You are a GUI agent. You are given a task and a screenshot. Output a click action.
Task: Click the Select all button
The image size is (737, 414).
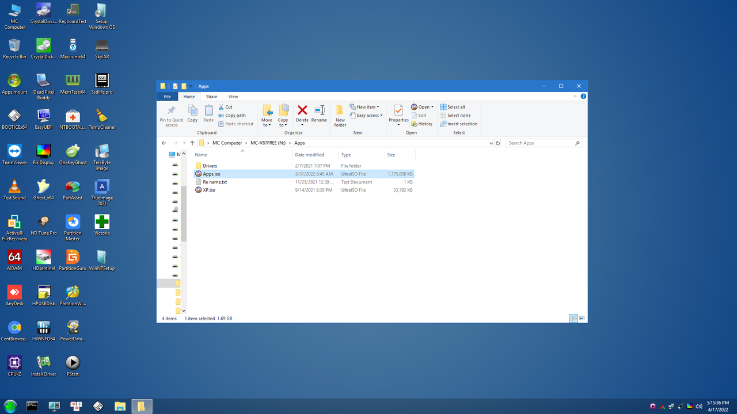453,107
